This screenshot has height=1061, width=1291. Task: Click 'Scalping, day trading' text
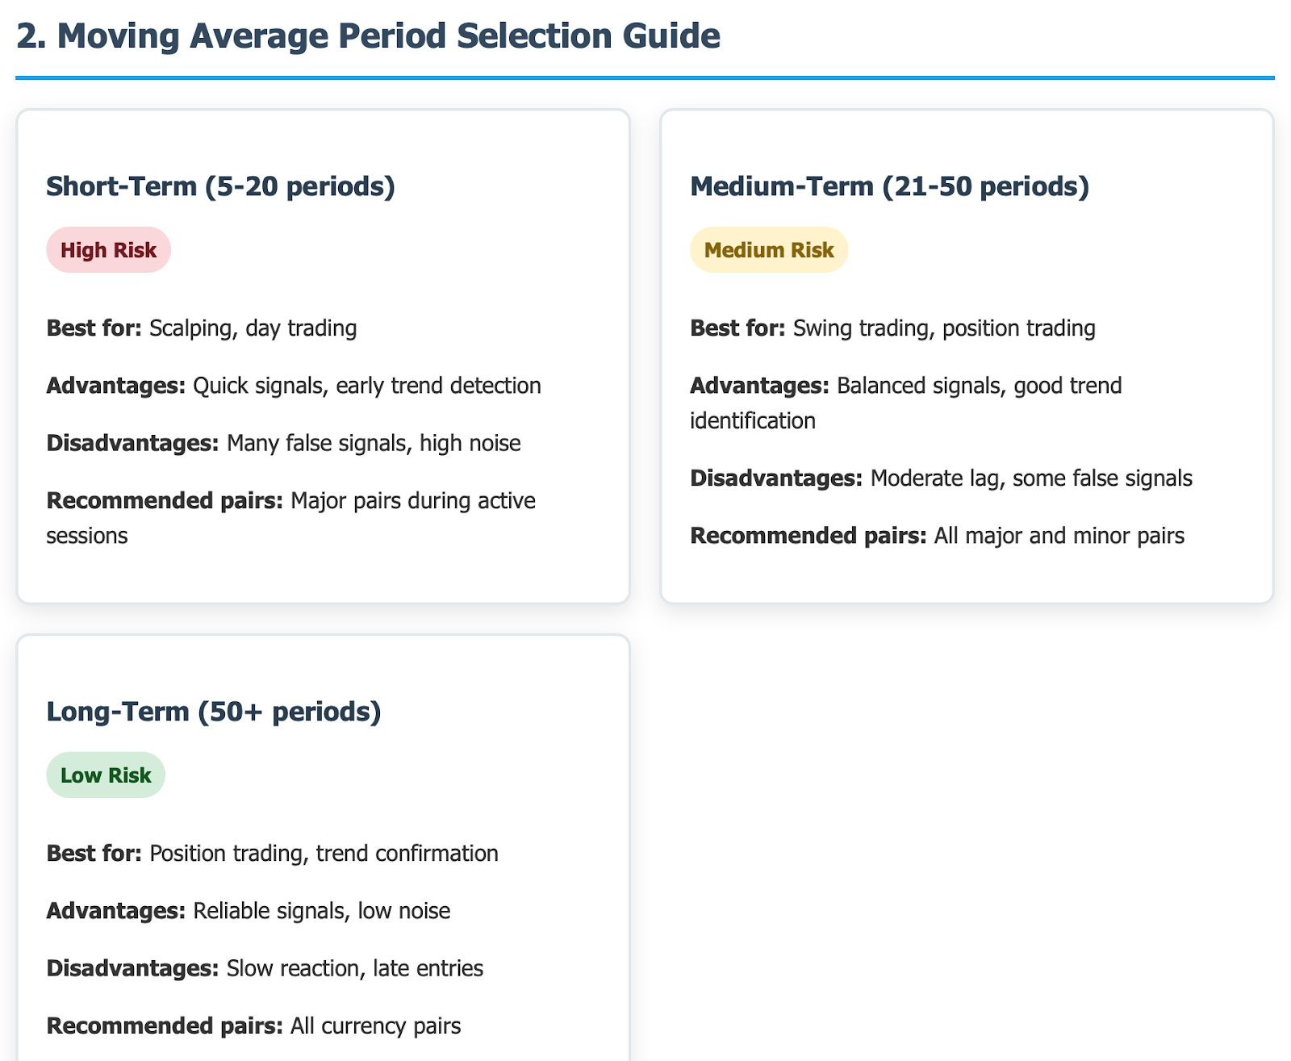(x=253, y=328)
